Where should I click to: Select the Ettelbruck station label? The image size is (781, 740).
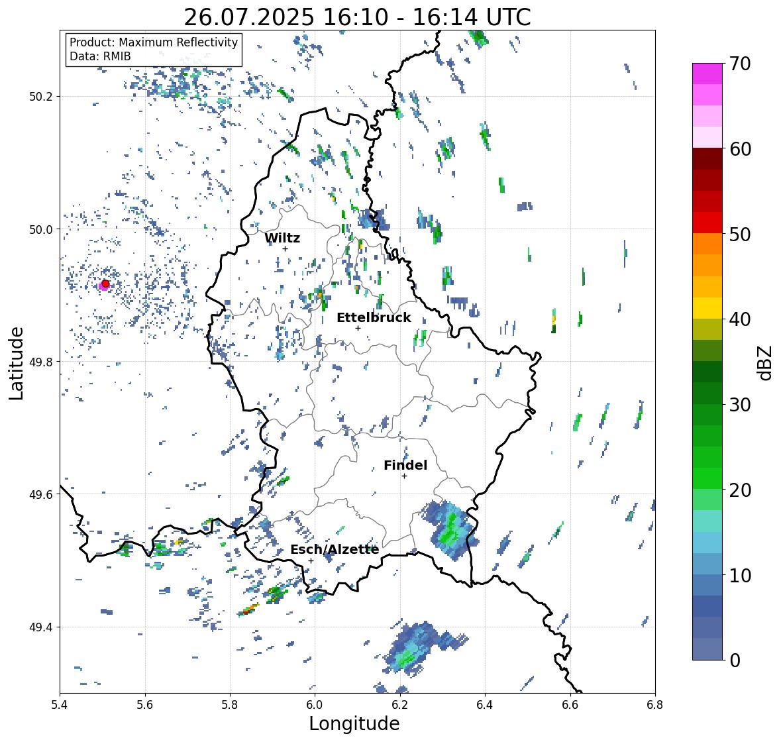[x=374, y=318]
